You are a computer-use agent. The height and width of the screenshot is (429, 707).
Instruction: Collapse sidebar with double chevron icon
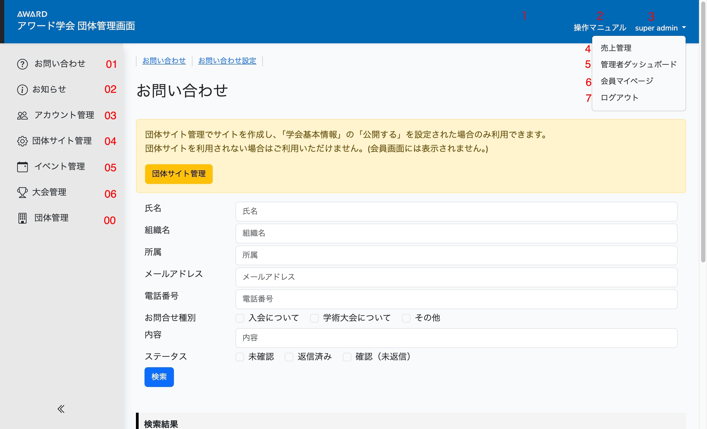[x=61, y=409]
